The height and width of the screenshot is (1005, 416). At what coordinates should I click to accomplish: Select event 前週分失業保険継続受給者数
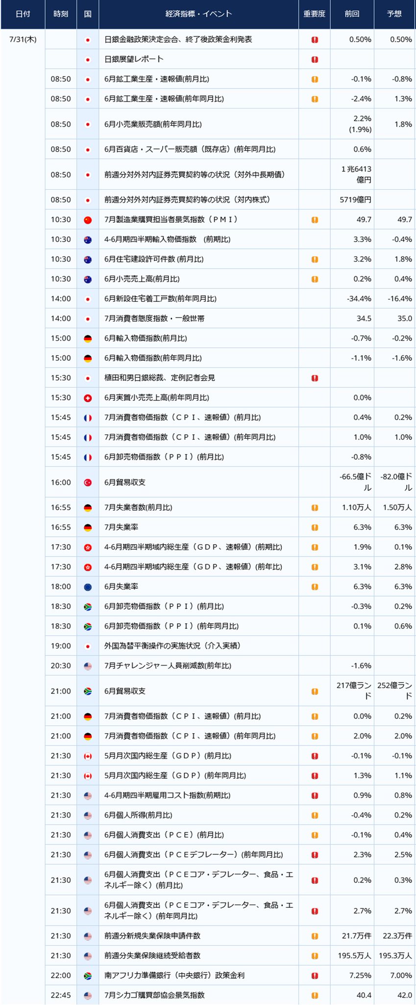point(152,956)
